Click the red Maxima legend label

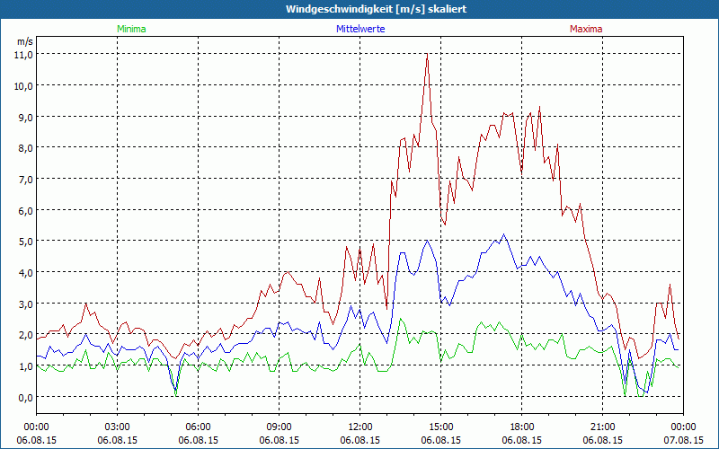(585, 29)
